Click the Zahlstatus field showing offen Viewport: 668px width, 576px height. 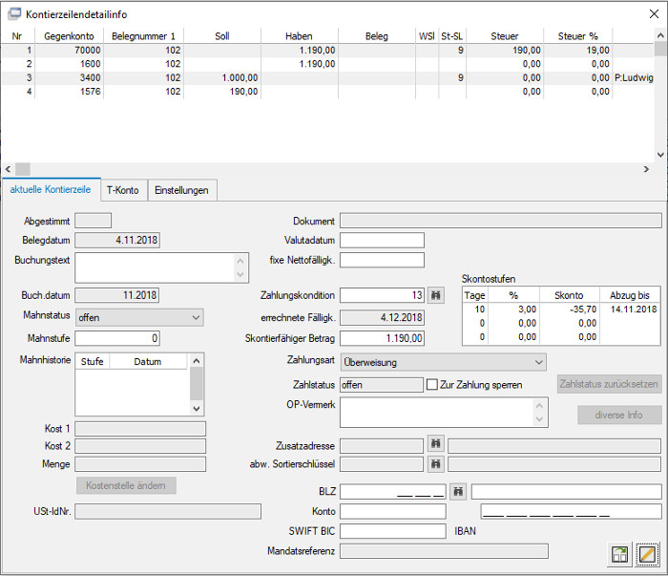(382, 385)
